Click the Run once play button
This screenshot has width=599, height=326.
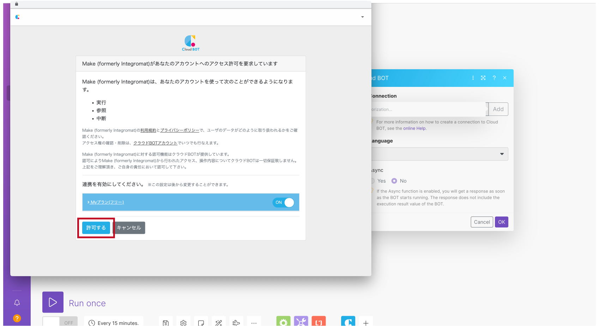click(x=53, y=302)
